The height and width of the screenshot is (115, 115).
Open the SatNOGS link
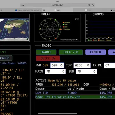coord(22,63)
